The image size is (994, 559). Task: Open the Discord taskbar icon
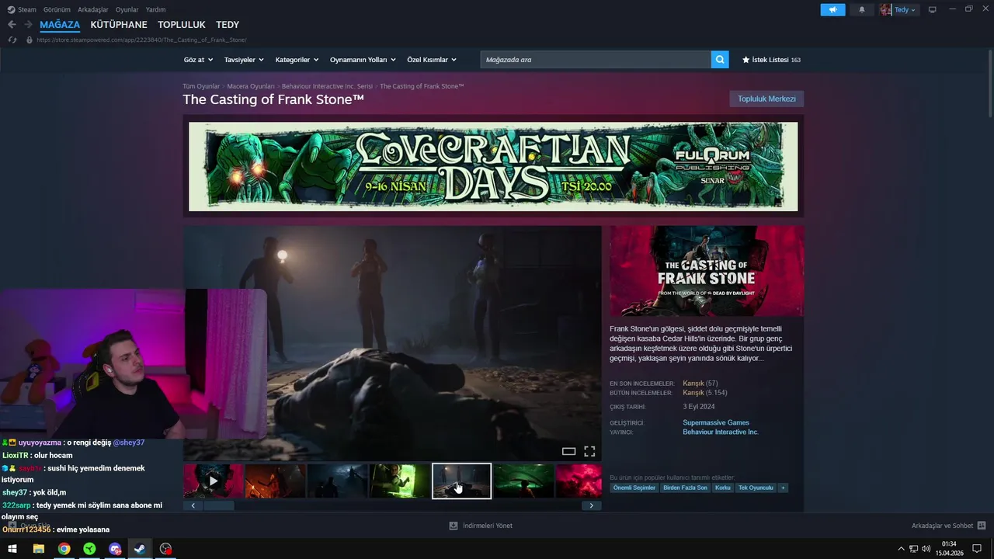coord(115,549)
